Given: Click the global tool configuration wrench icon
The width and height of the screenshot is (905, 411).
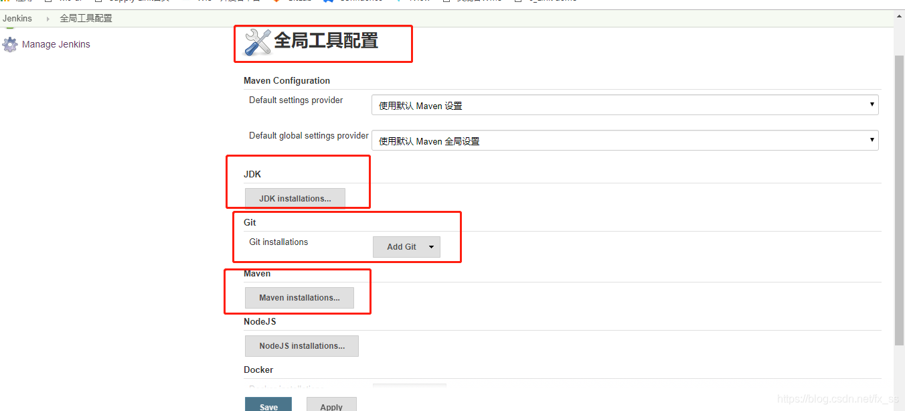Looking at the screenshot, I should tap(258, 42).
